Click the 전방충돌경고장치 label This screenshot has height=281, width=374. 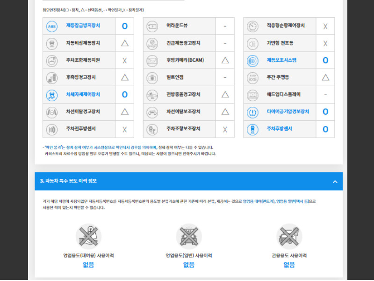pyautogui.click(x=183, y=94)
